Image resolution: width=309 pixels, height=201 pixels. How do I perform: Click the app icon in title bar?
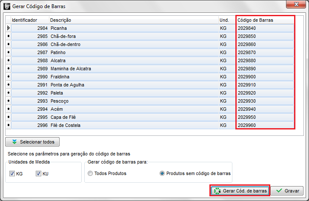7,6
